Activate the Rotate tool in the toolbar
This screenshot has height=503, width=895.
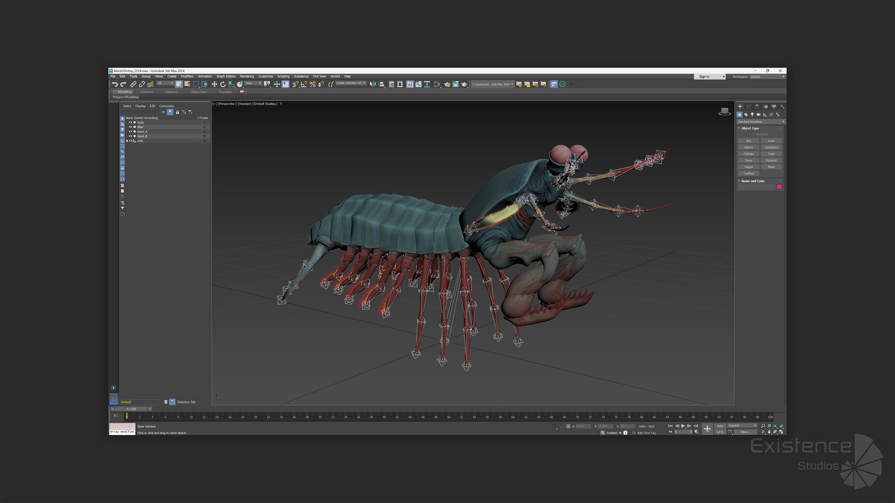(x=223, y=84)
